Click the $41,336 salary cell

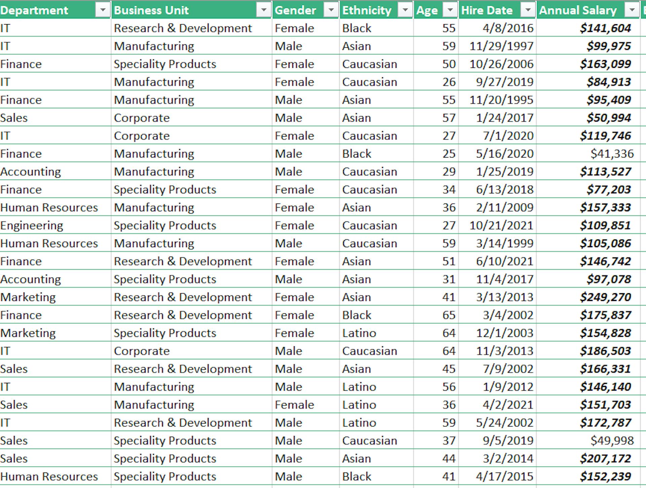click(x=612, y=154)
